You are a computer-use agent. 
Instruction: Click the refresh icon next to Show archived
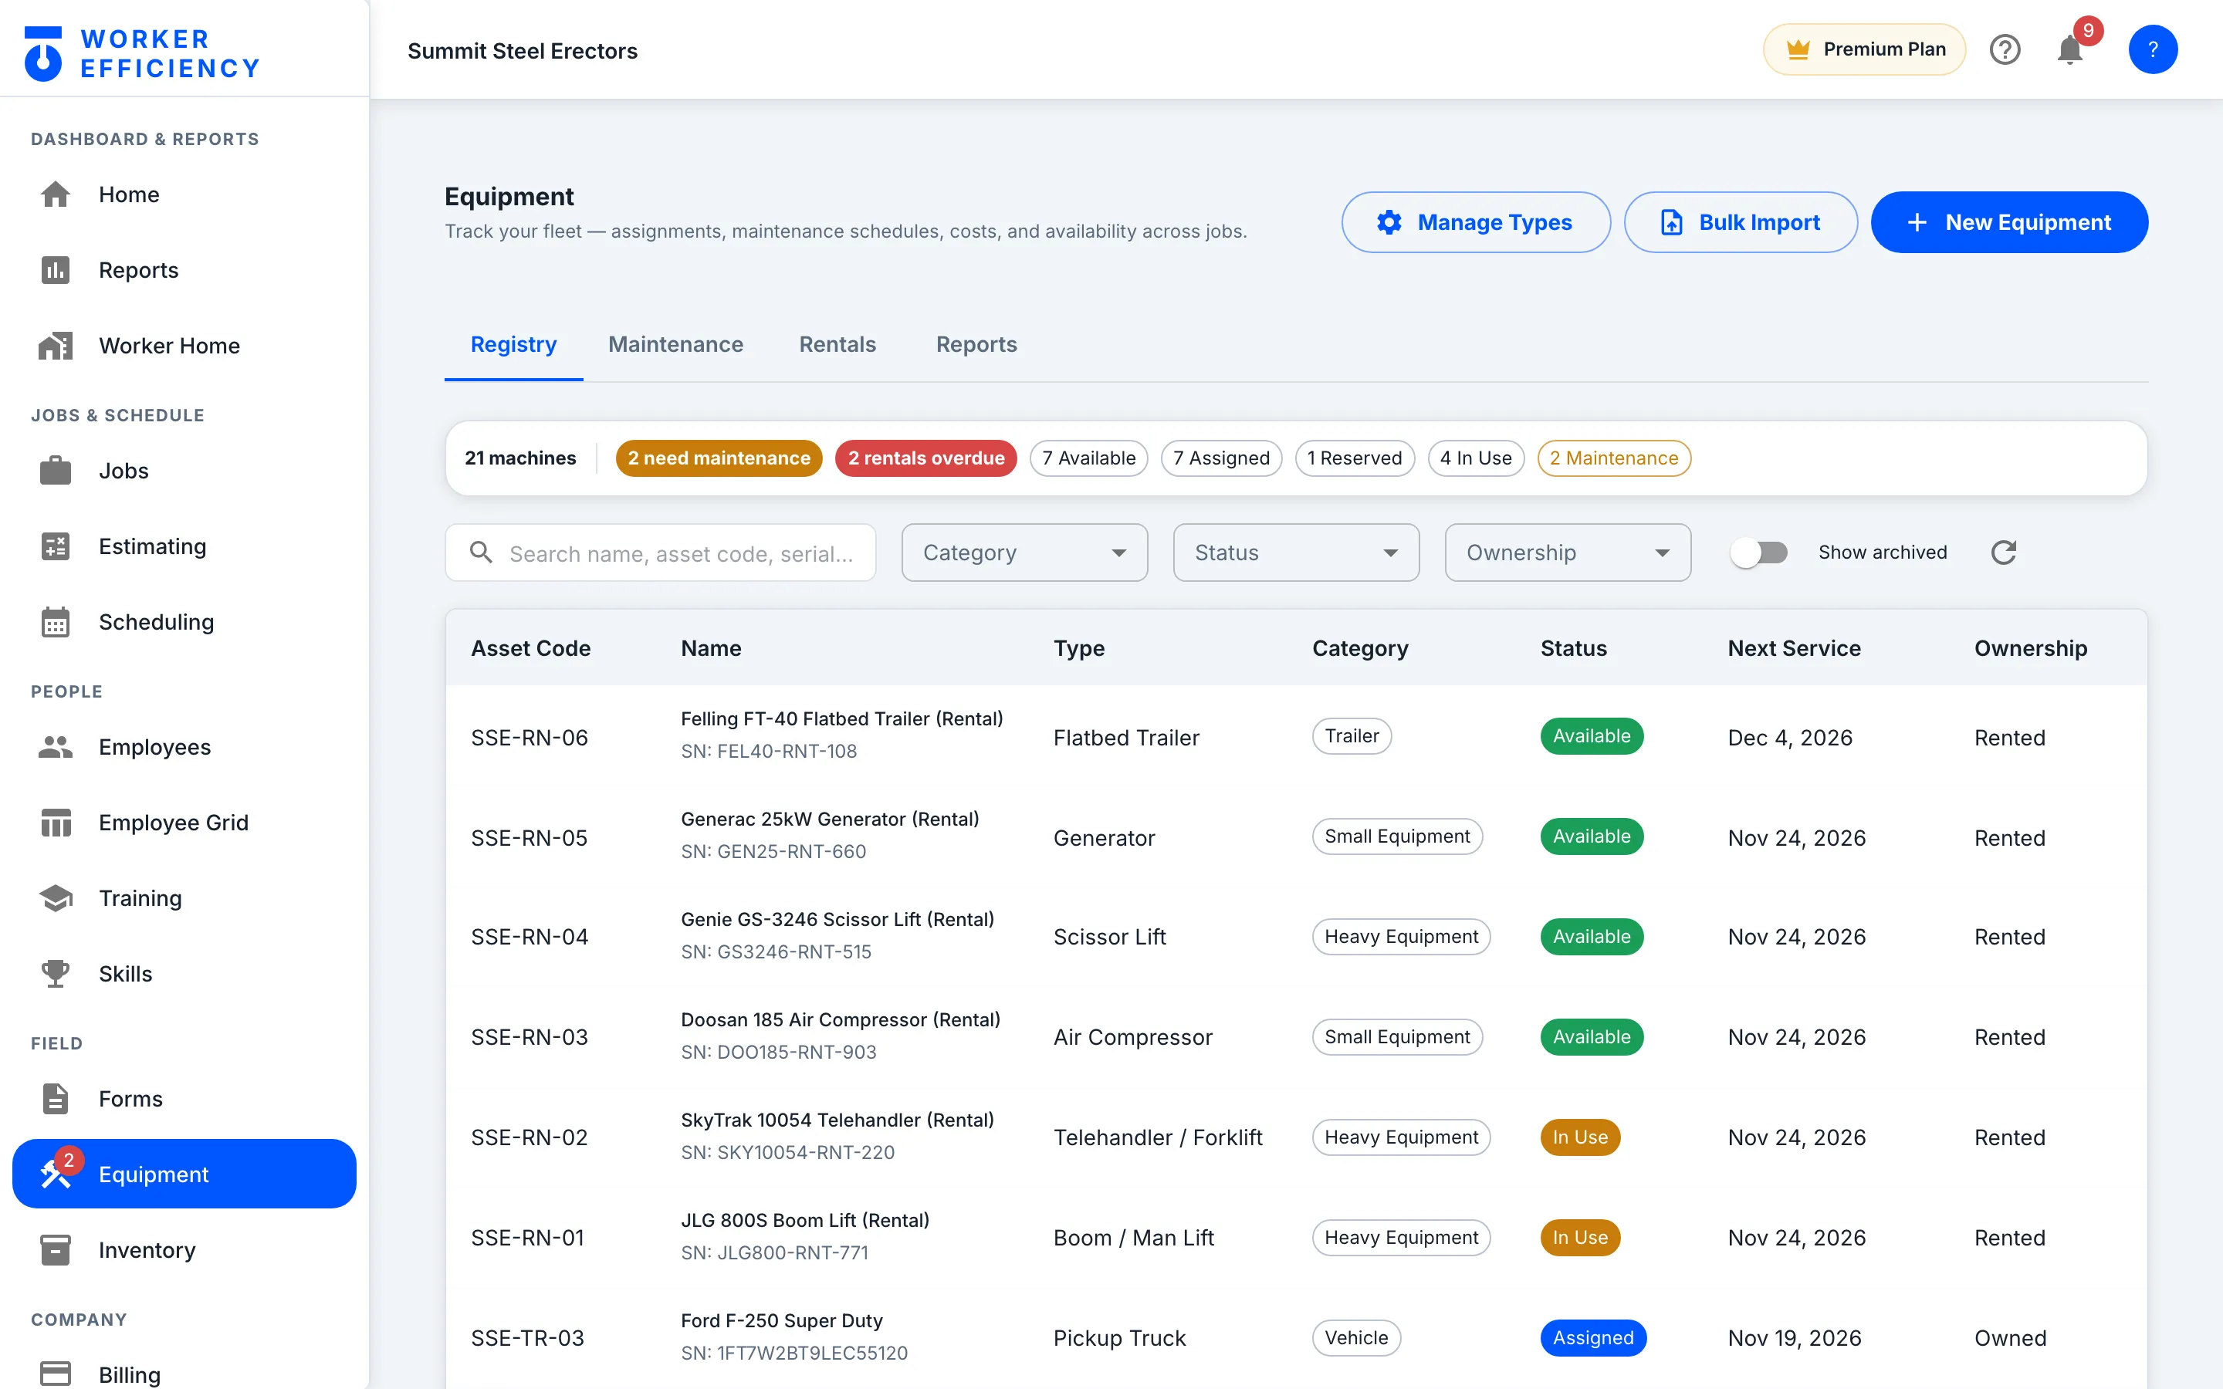point(2004,552)
